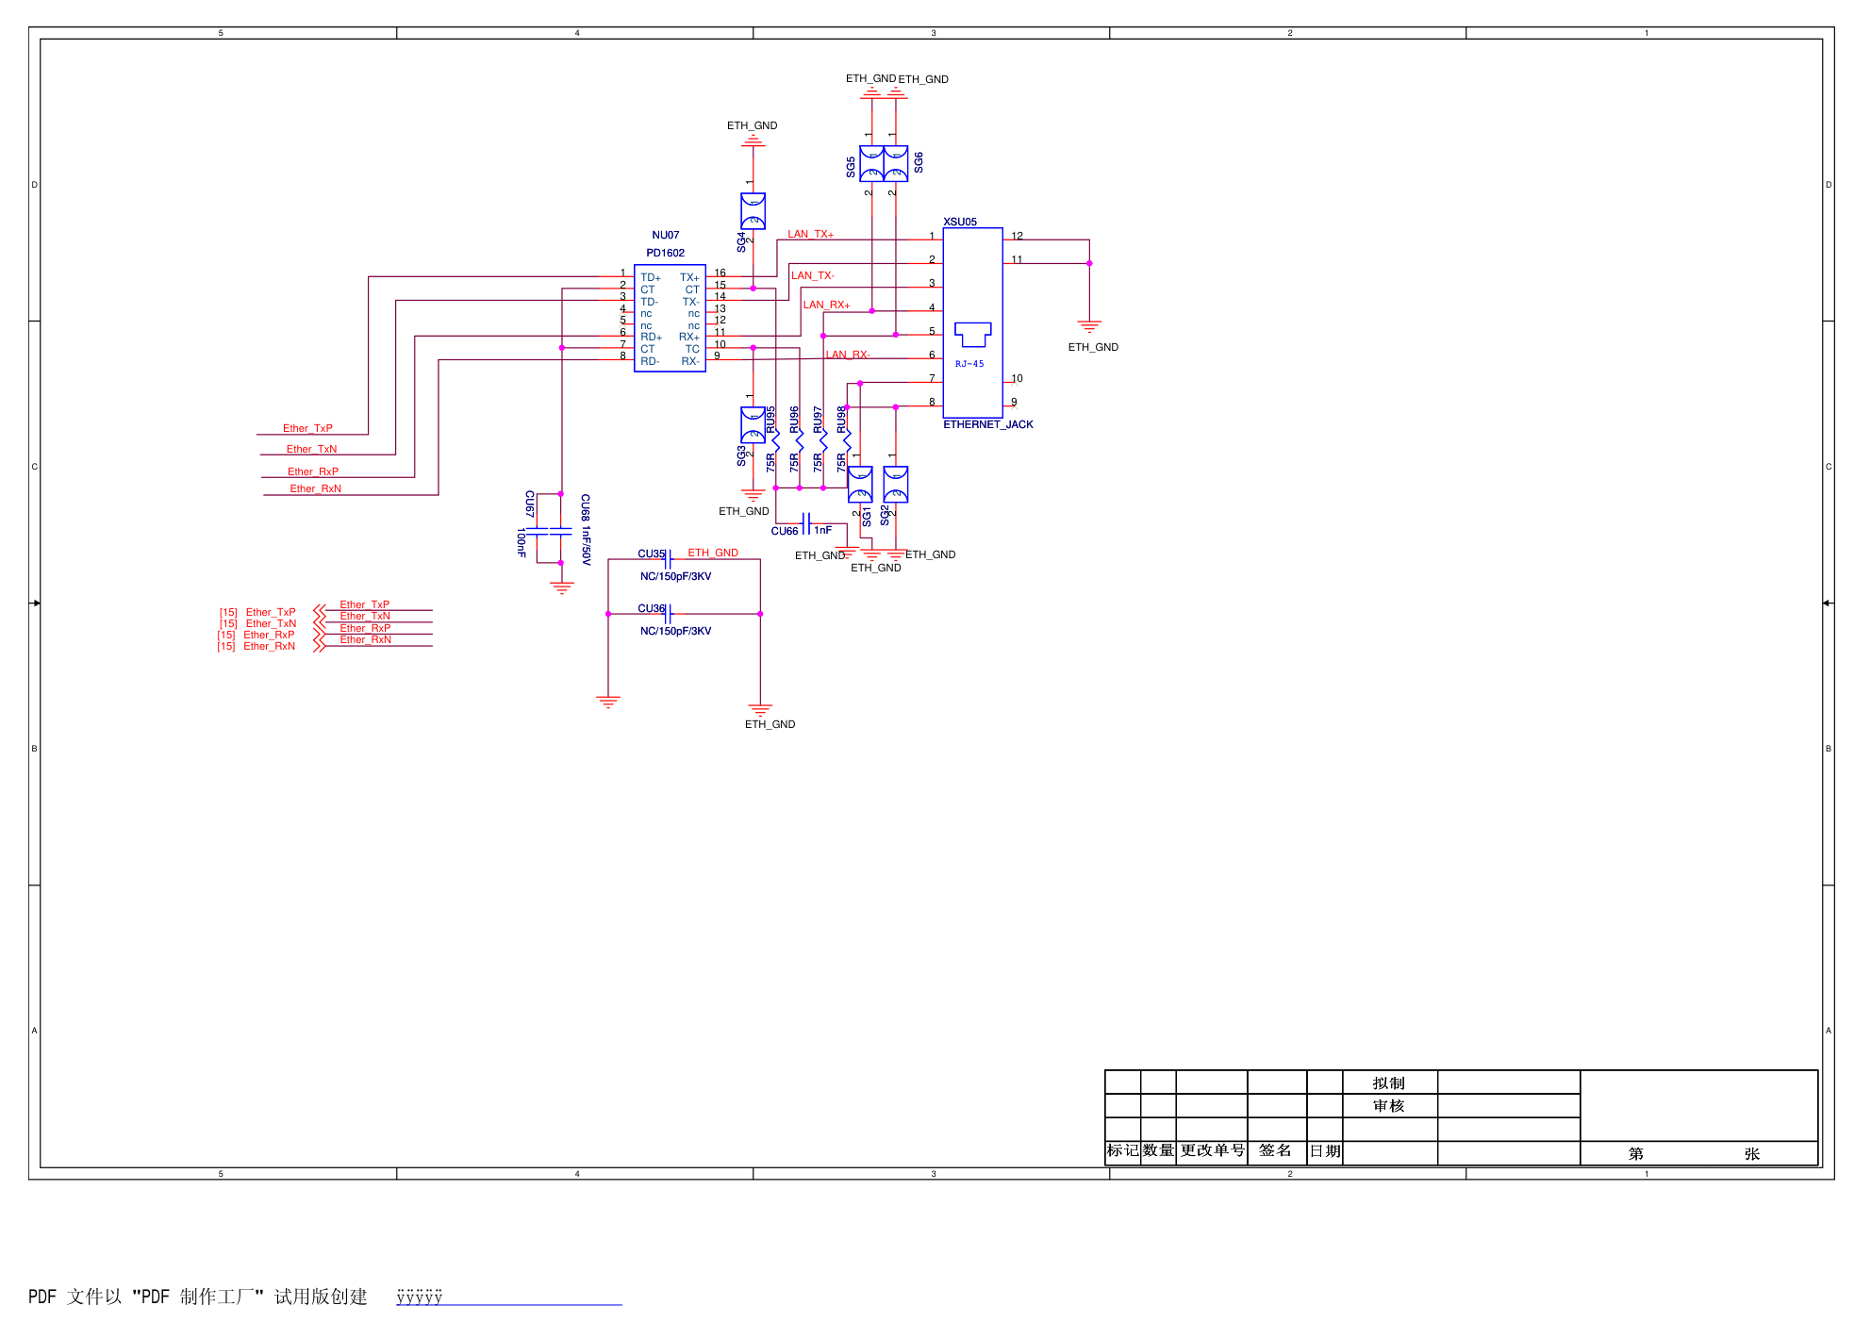The width and height of the screenshot is (1871, 1322).
Task: Select resistor RU98 zigzag symbol
Action: coord(847,439)
